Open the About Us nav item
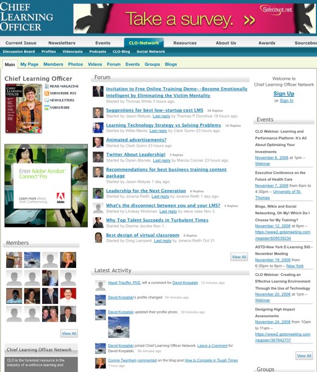Viewport: 317px width, 372px height. (x=226, y=43)
